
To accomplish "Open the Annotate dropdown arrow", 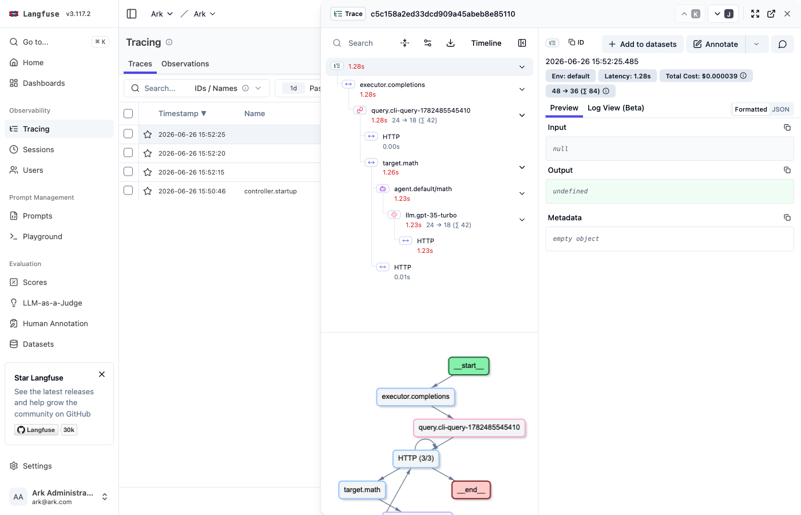I will click(756, 44).
